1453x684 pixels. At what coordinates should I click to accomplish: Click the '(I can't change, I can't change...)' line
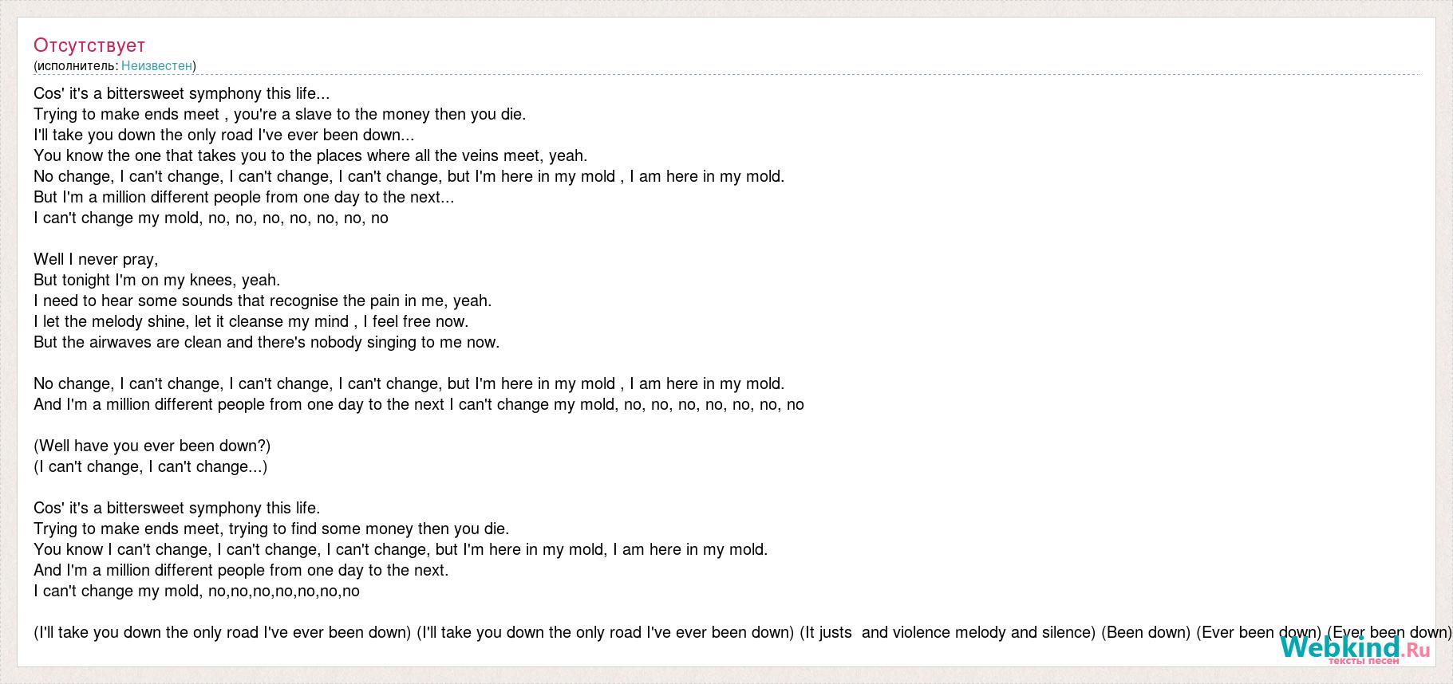click(x=151, y=466)
